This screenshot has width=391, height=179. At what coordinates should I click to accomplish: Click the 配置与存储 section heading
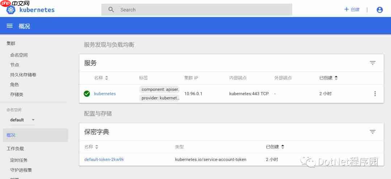98,114
